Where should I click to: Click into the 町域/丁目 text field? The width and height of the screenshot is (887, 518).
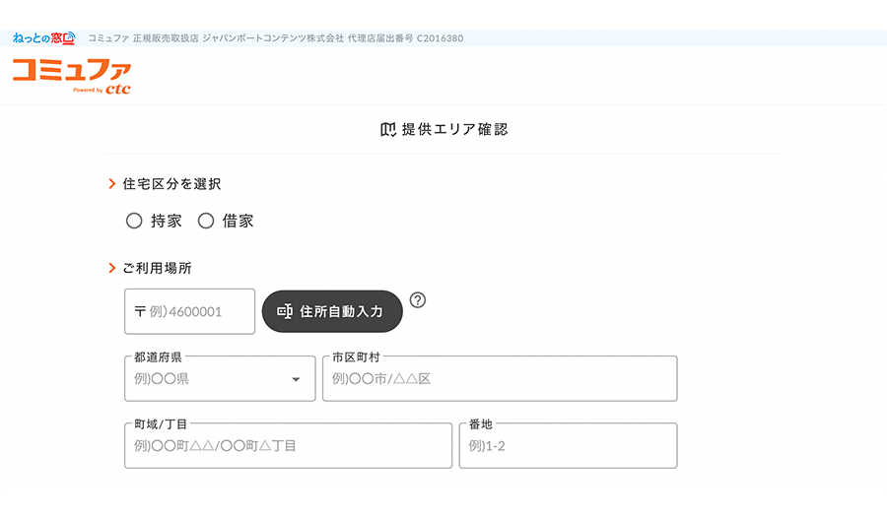[288, 446]
